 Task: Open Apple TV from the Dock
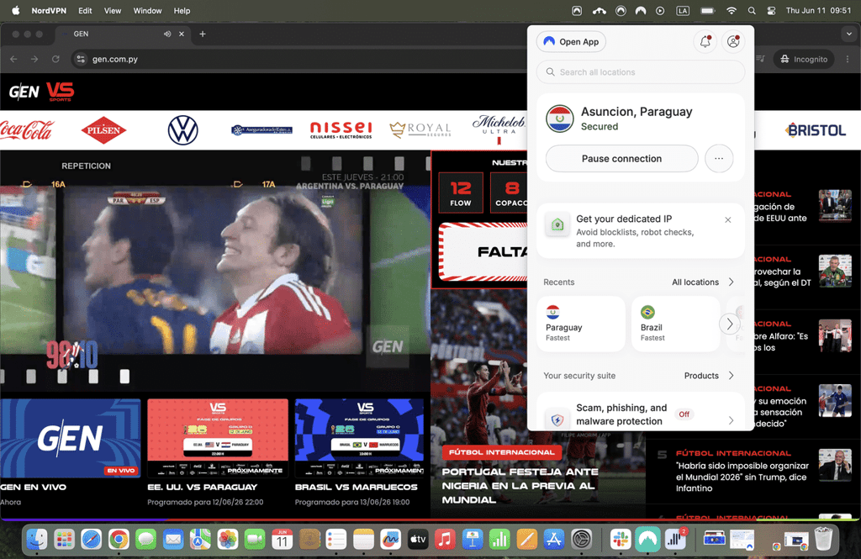(x=418, y=540)
